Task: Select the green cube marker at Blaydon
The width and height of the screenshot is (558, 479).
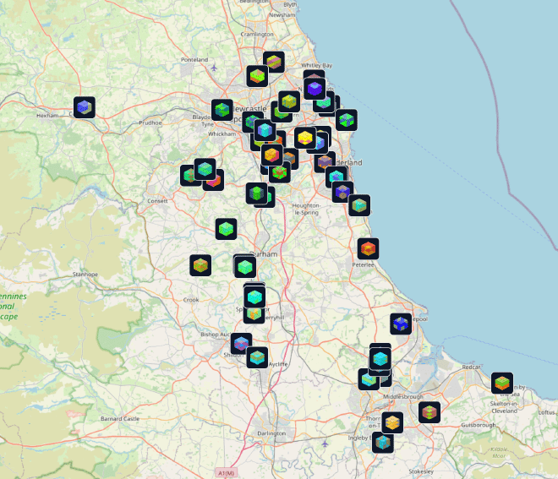Action: pyautogui.click(x=222, y=110)
